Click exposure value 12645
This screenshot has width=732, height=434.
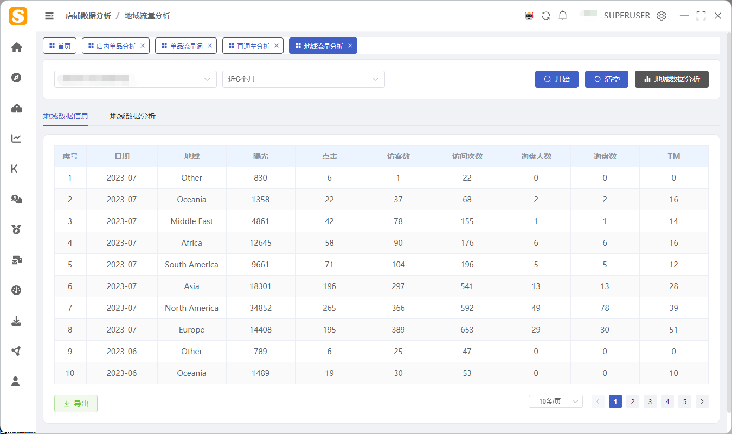click(x=261, y=243)
